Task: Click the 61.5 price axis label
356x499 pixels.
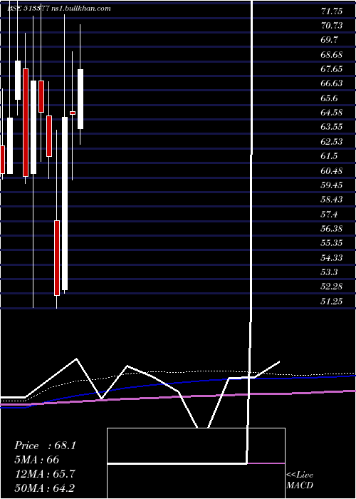Action: [x=330, y=156]
